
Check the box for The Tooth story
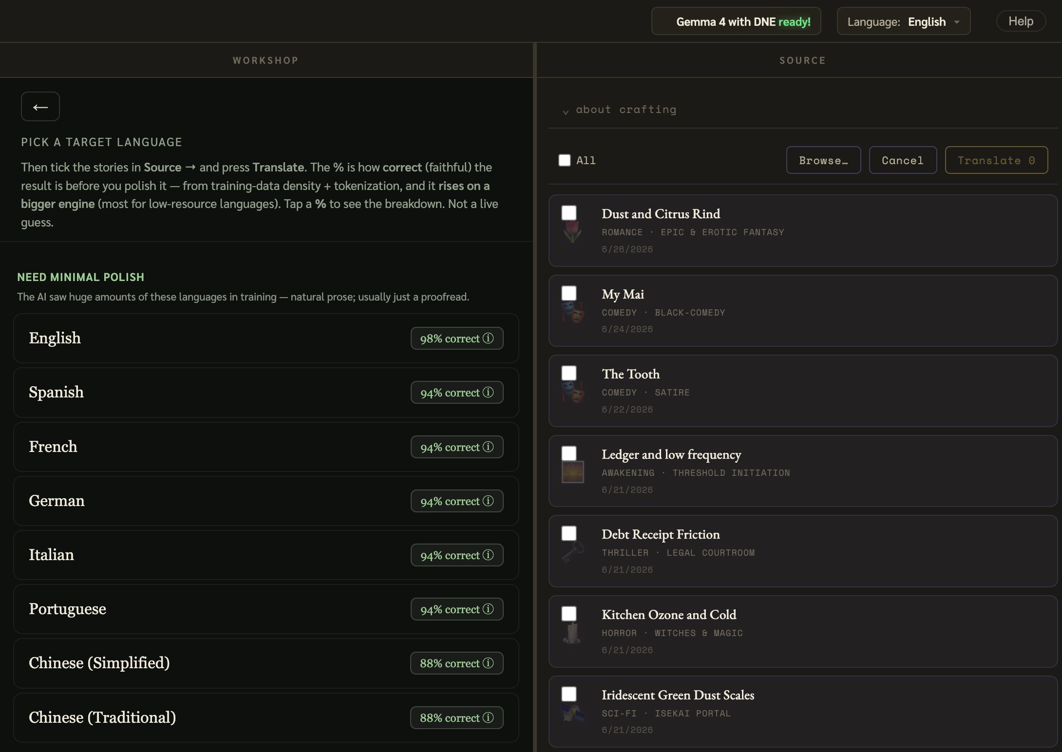(569, 373)
